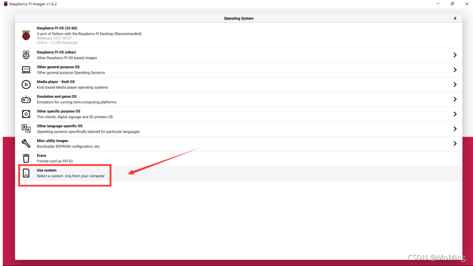
Task: Open Other specific purpose OS title
Action: click(x=58, y=111)
